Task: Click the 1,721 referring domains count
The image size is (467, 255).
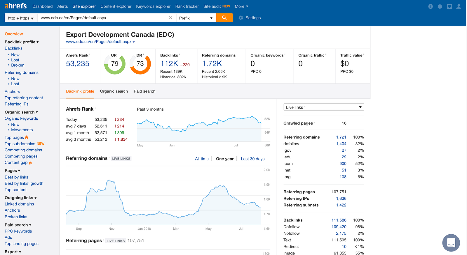Action: pos(341,137)
